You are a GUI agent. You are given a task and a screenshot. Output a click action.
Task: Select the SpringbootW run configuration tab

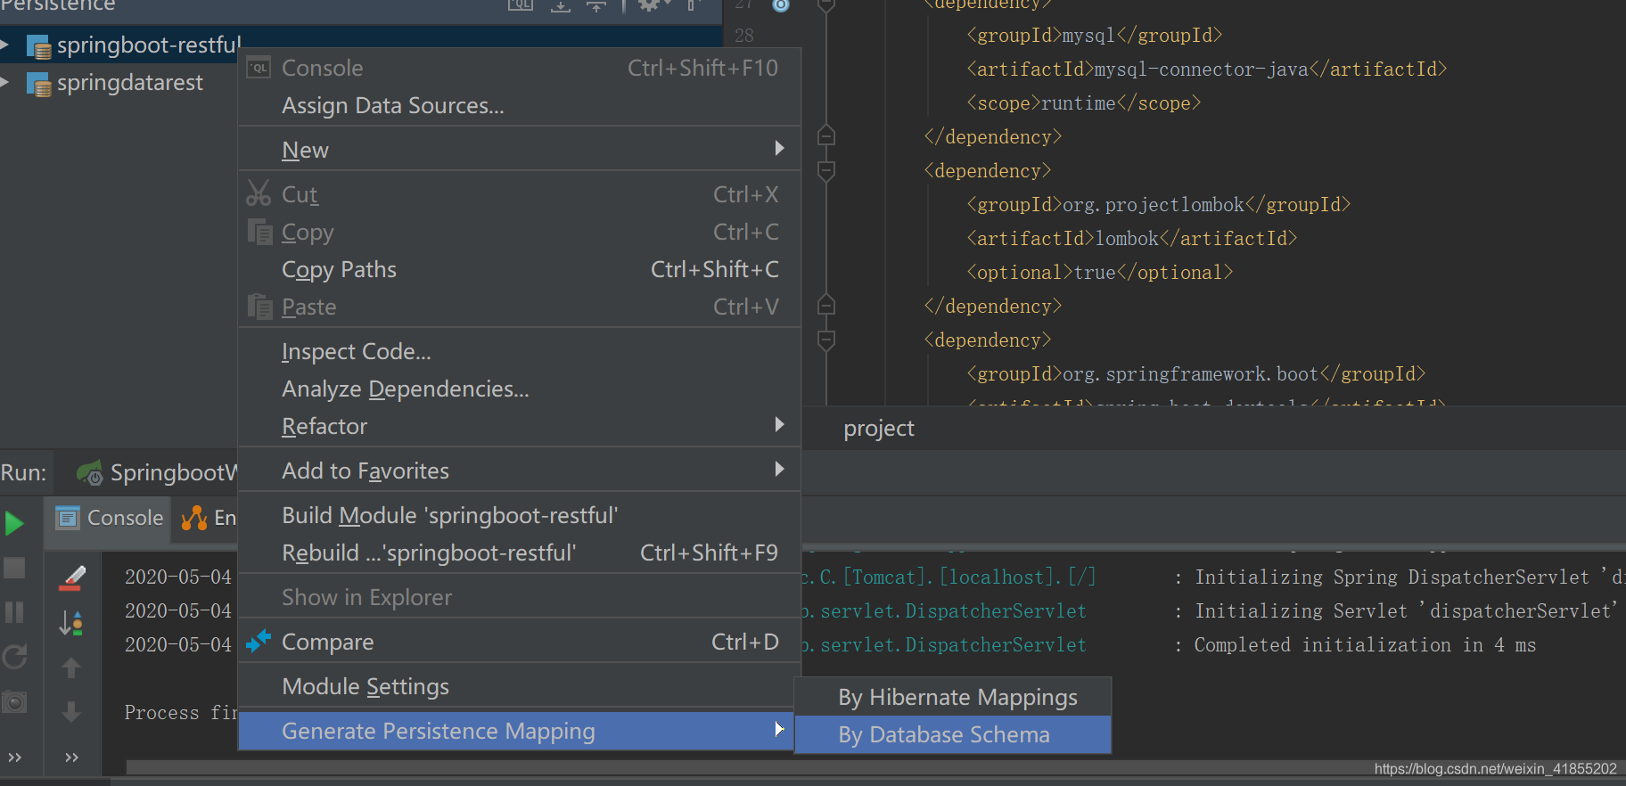coord(156,472)
